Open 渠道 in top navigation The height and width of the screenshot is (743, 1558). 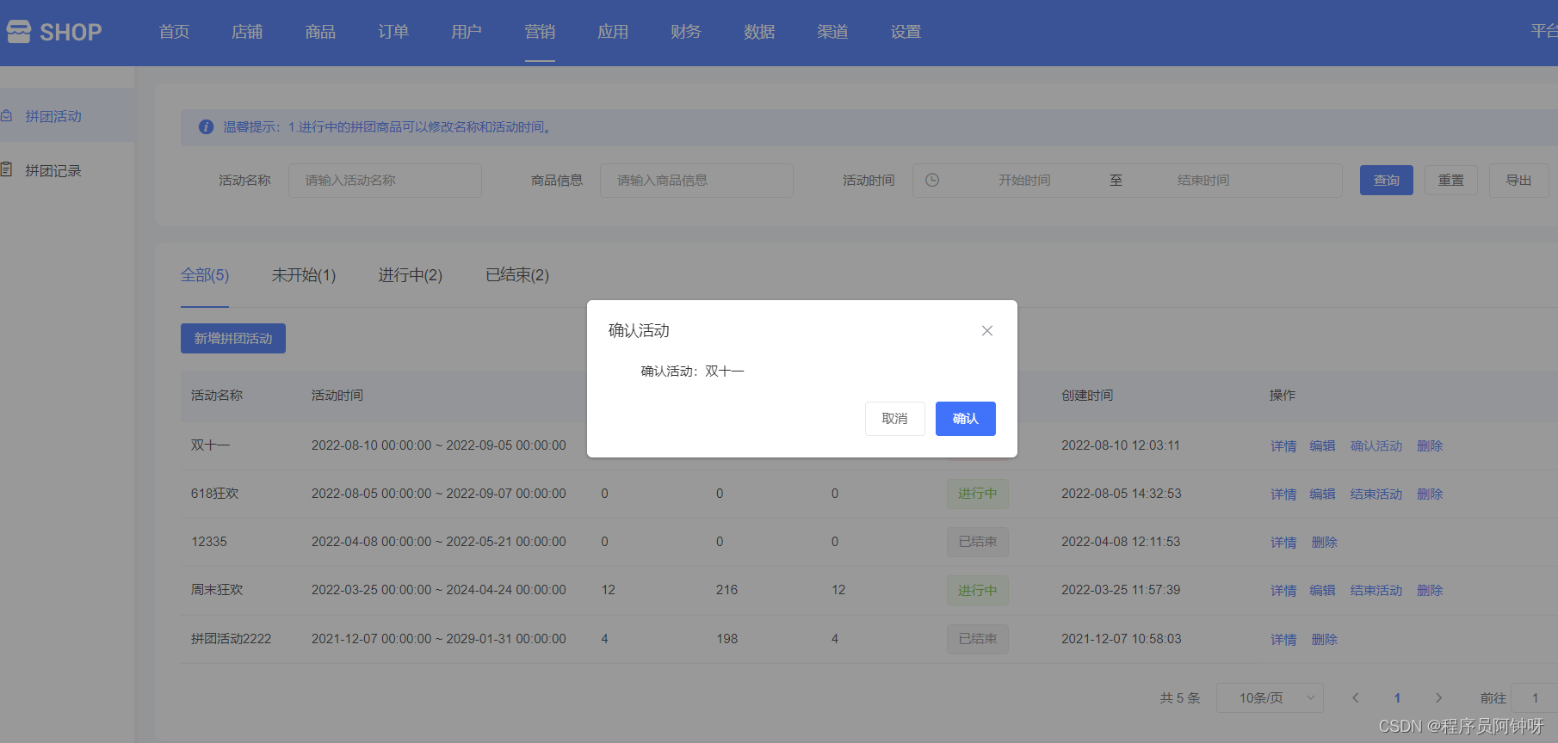pyautogui.click(x=832, y=32)
